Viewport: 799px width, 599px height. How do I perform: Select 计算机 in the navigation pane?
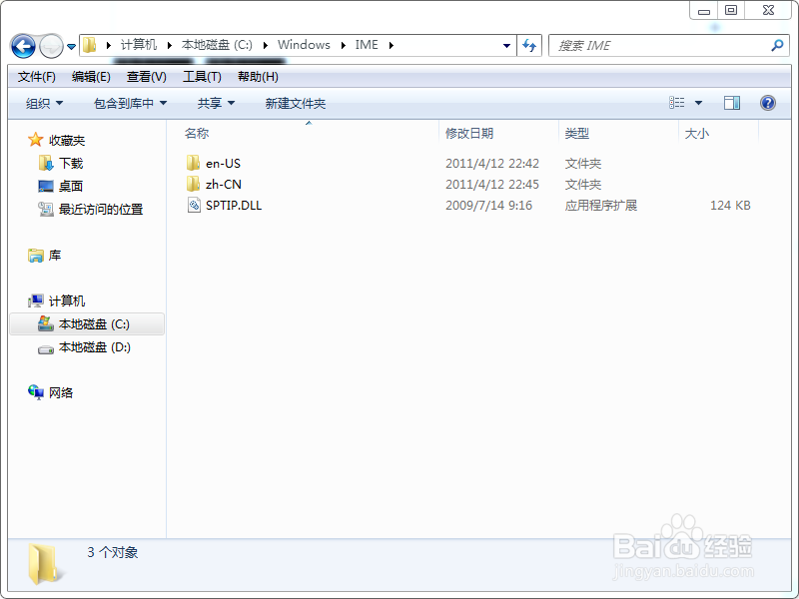click(67, 300)
